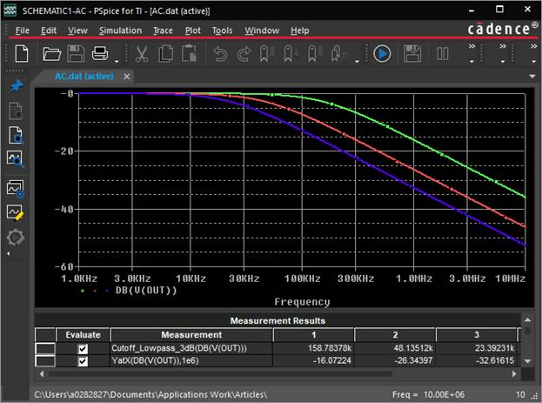Image resolution: width=542 pixels, height=403 pixels.
Task: Click the Open folder icon
Action: click(x=52, y=54)
